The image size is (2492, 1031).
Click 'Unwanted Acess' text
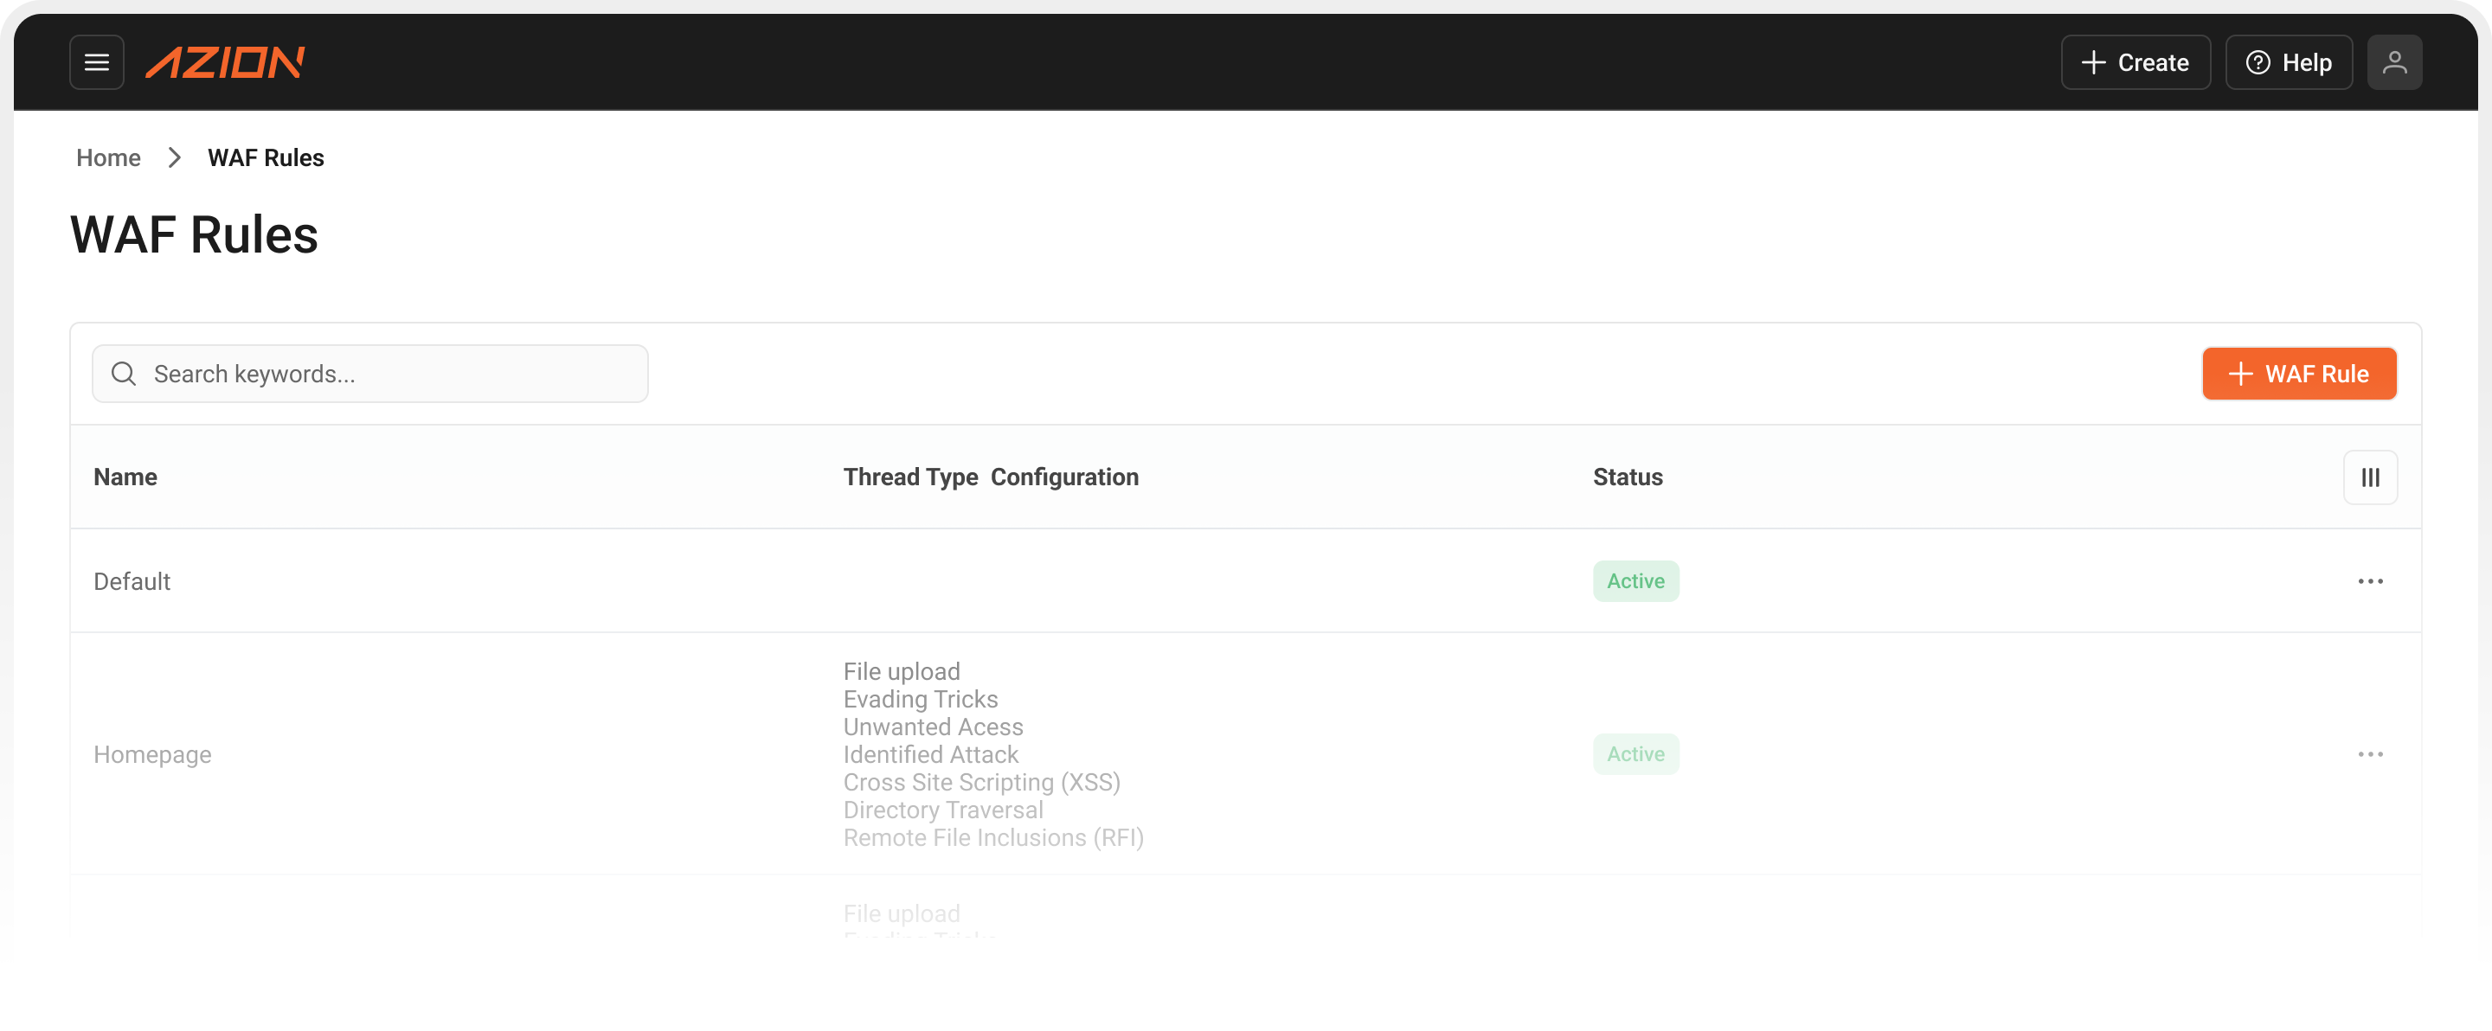(x=933, y=727)
